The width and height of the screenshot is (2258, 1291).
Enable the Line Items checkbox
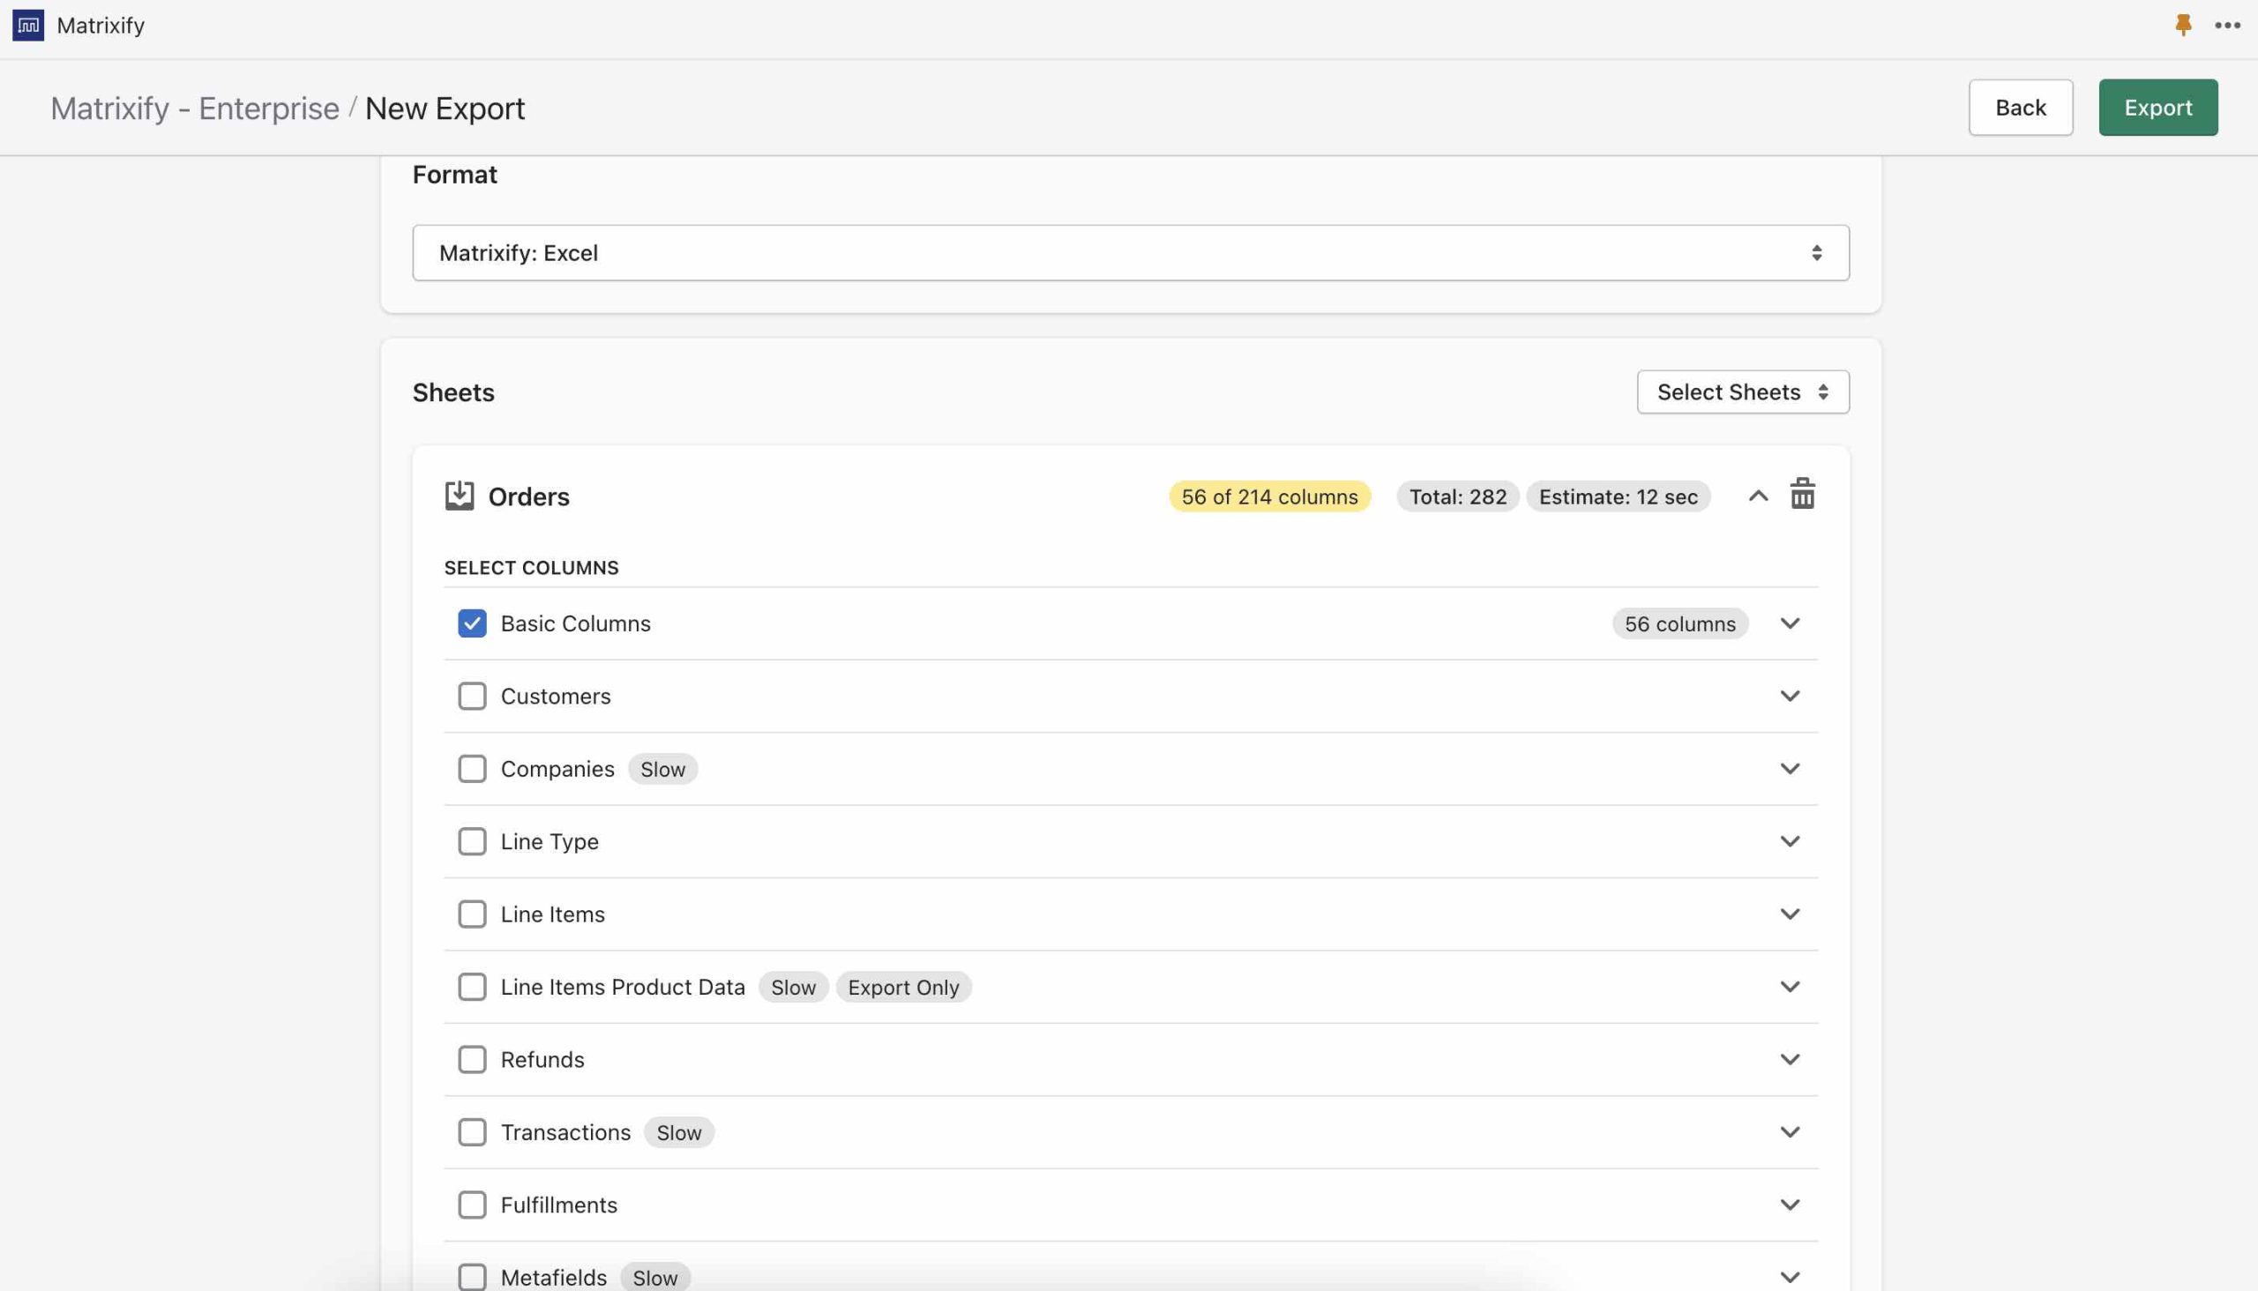tap(472, 914)
